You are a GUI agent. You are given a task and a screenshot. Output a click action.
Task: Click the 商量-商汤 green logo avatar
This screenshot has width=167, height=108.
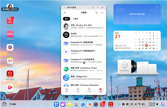(x=66, y=69)
